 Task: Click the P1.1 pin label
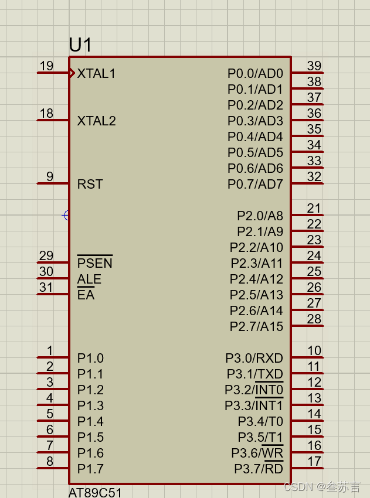(x=90, y=374)
